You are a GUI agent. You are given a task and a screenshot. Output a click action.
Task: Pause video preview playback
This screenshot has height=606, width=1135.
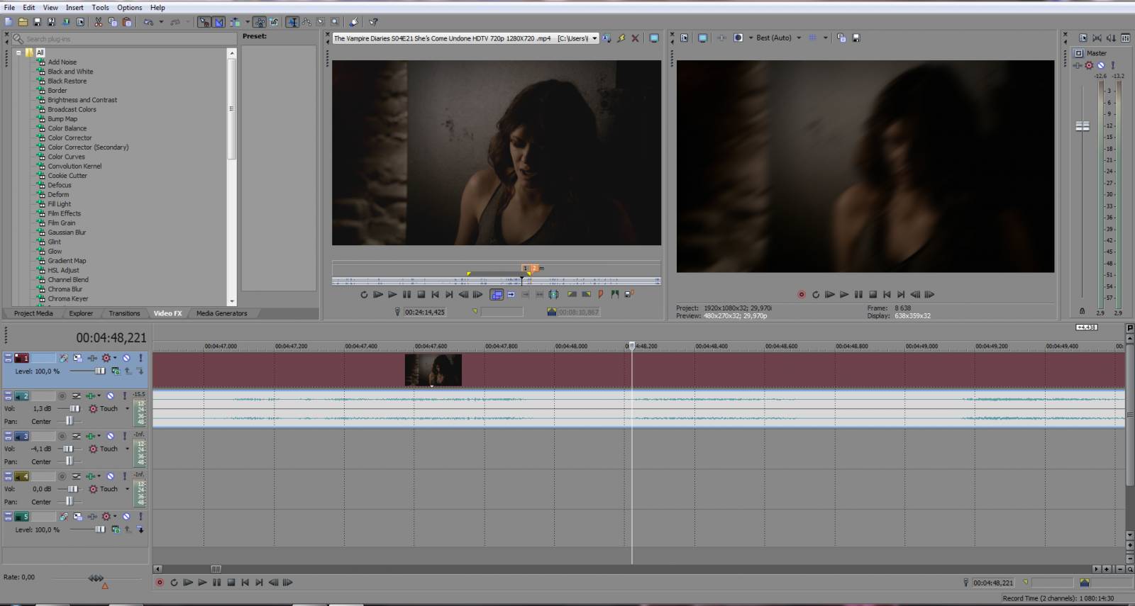858,295
